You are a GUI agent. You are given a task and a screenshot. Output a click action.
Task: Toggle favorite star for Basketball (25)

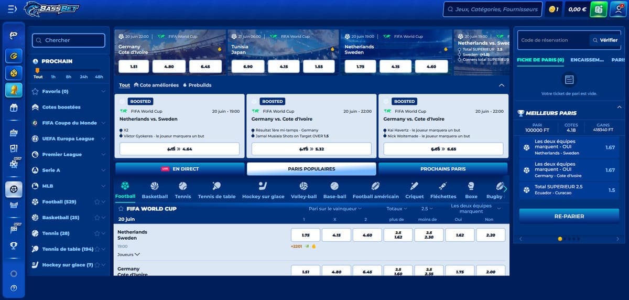(96, 218)
